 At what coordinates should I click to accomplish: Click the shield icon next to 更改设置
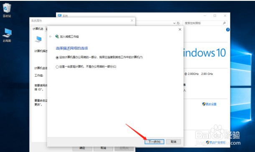point(204,104)
